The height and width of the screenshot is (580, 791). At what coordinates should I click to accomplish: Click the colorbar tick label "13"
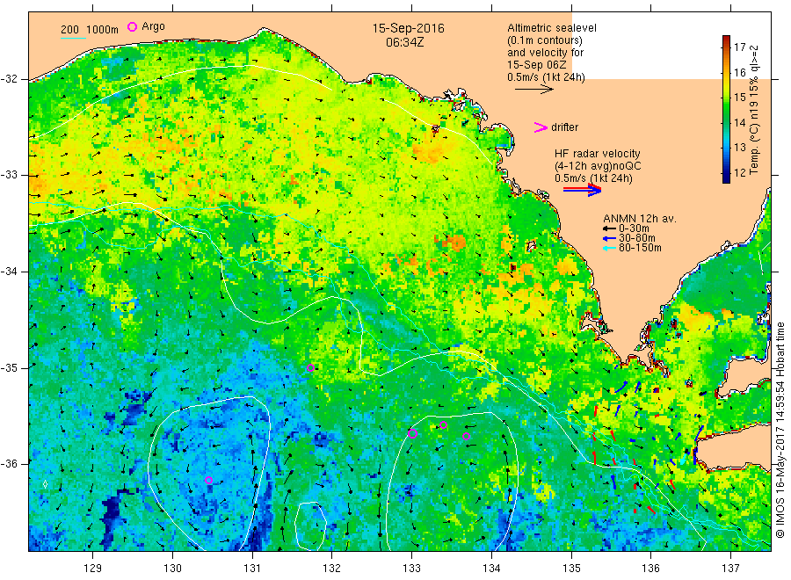tap(739, 148)
